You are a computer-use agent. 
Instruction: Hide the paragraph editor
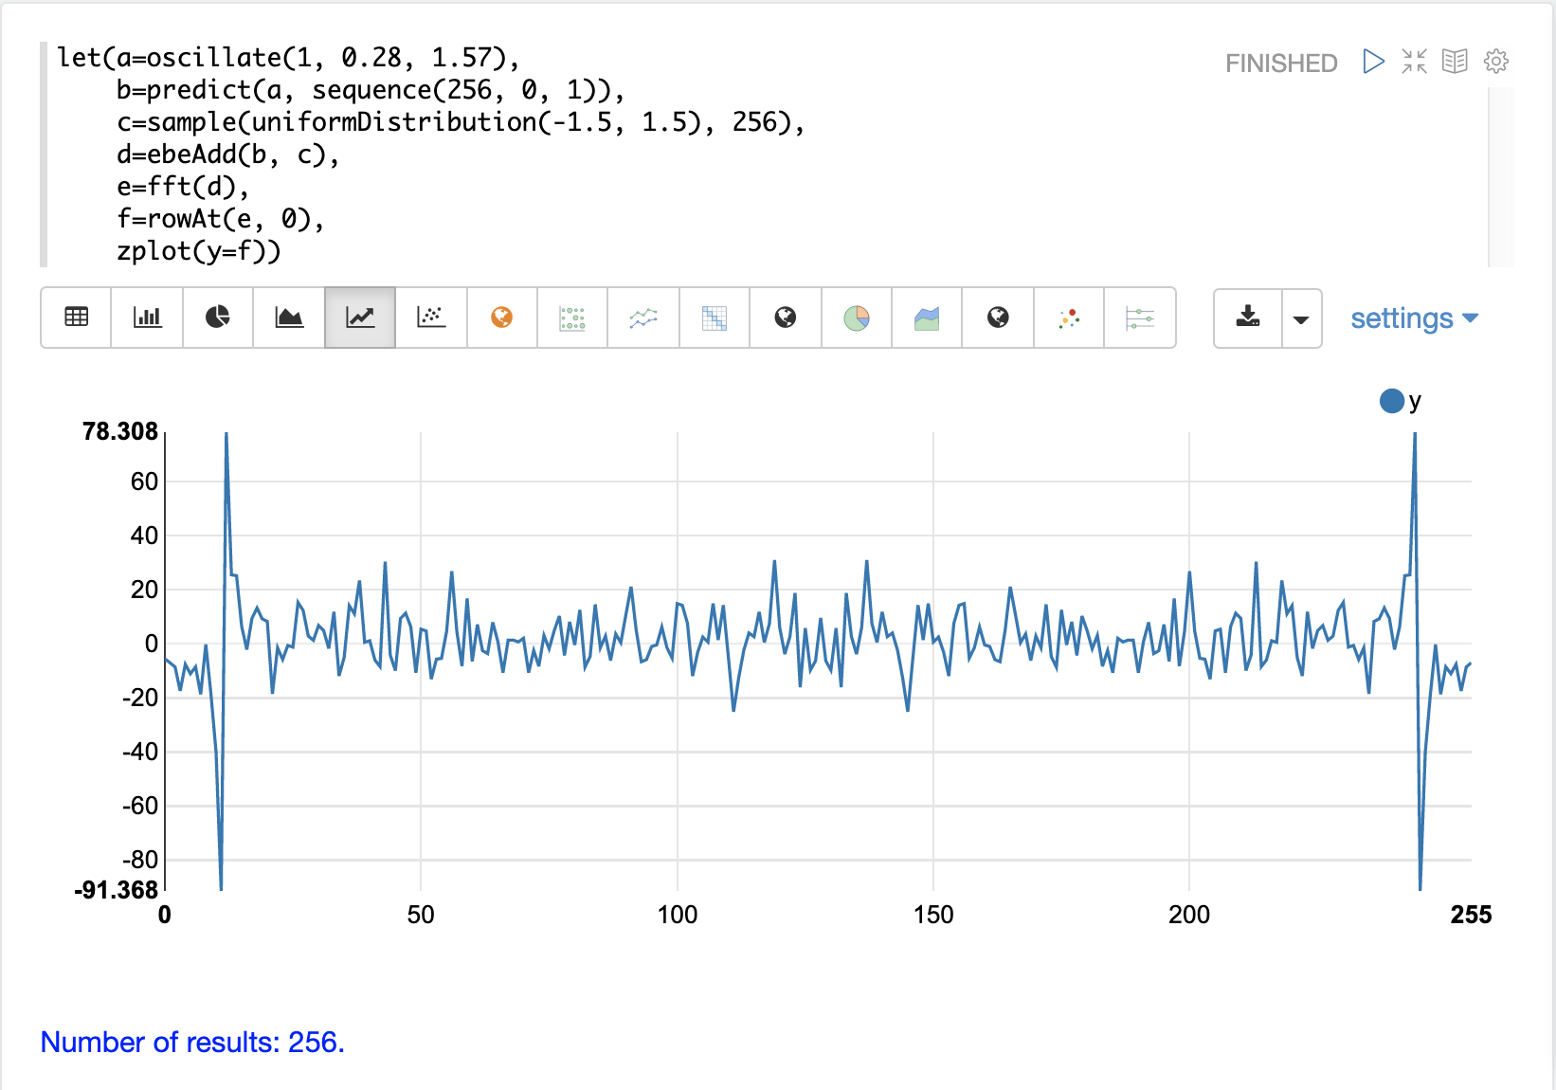[1414, 62]
